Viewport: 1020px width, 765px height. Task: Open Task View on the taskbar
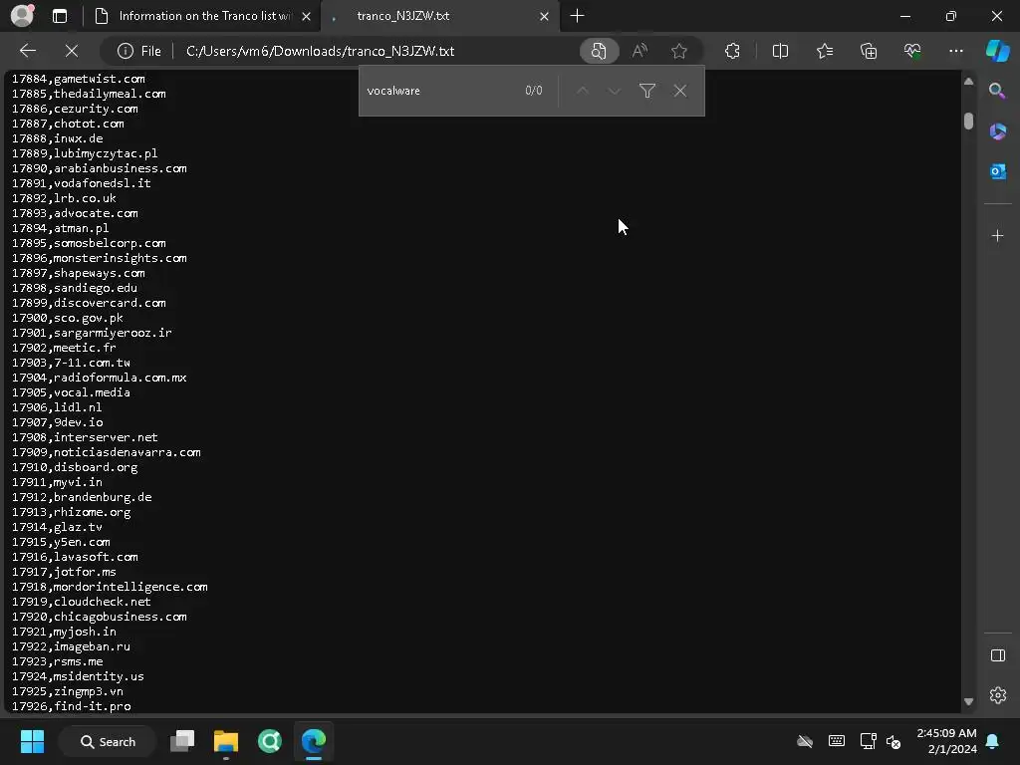182,741
